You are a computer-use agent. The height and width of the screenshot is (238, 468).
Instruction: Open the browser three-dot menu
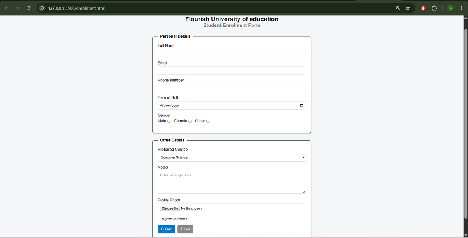461,8
